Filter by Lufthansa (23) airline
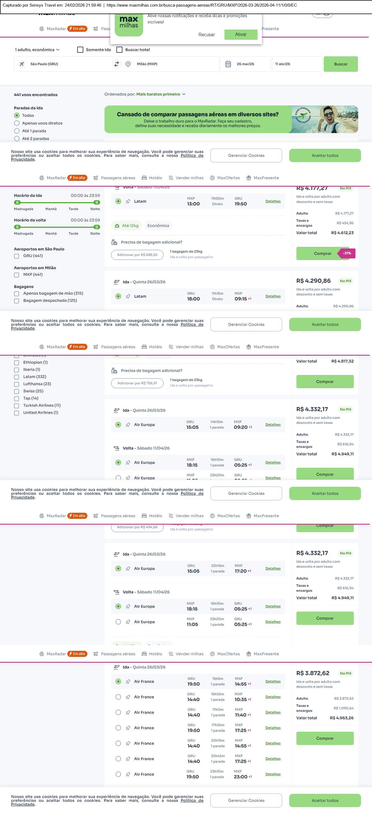 coord(17,384)
